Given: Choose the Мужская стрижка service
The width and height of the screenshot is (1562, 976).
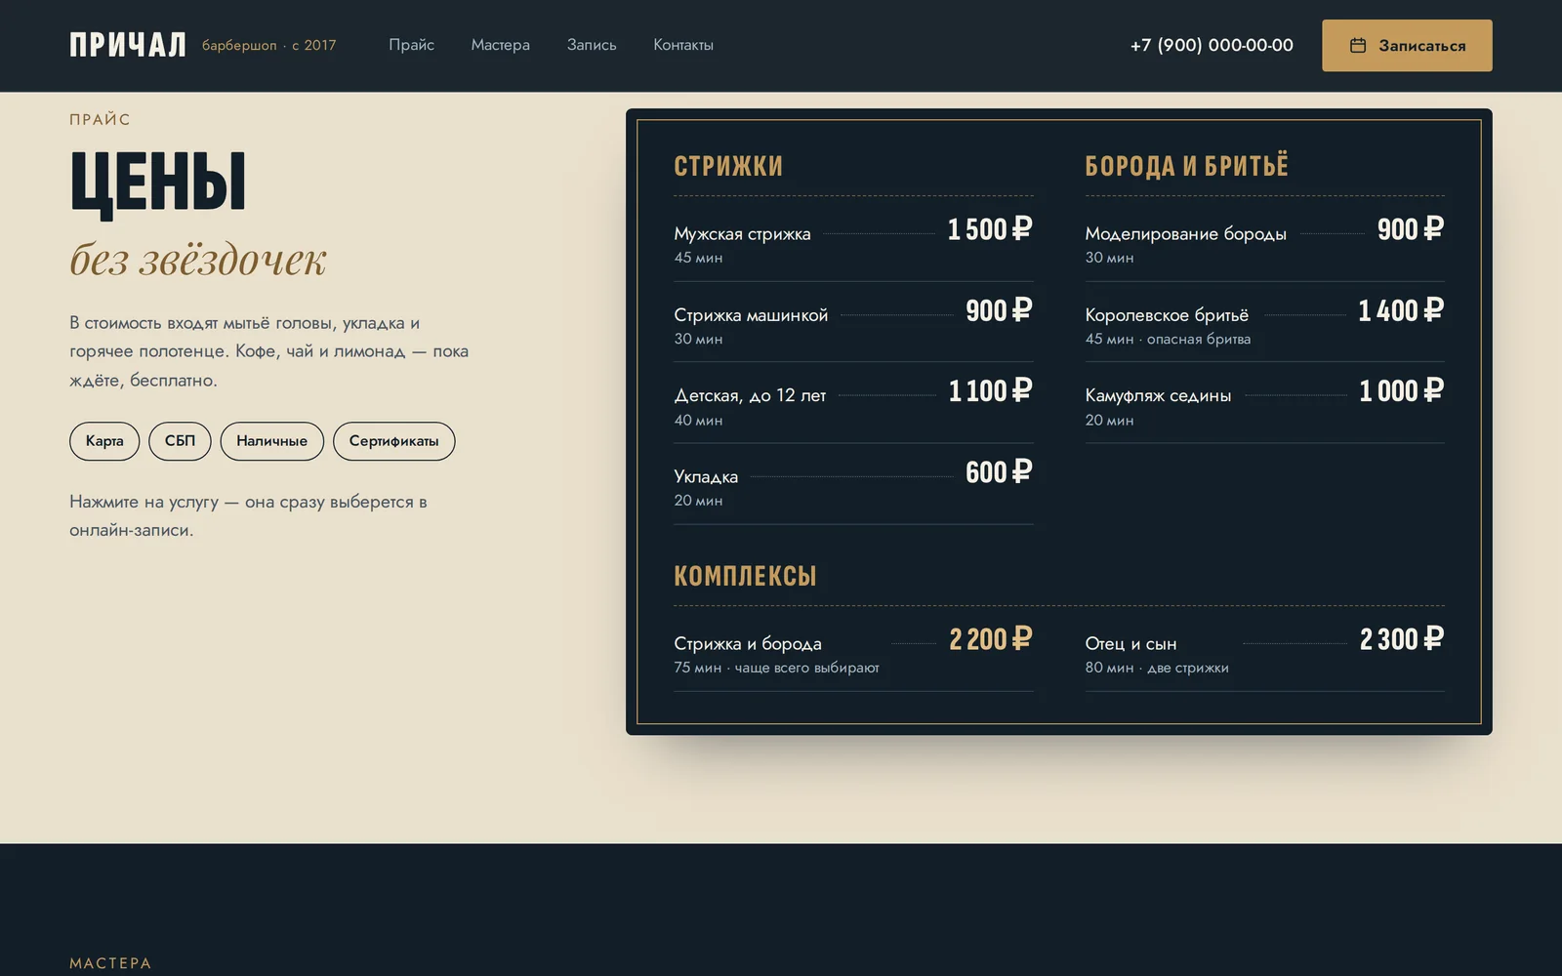Looking at the screenshot, I should point(853,241).
